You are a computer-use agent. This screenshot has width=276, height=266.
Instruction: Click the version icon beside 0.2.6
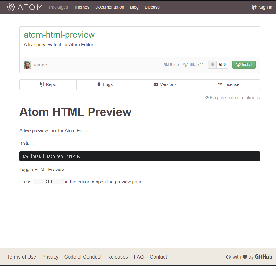pos(166,64)
